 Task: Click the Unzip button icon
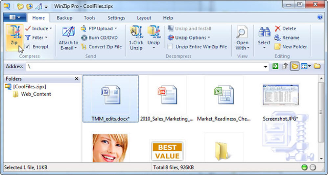coord(154,32)
